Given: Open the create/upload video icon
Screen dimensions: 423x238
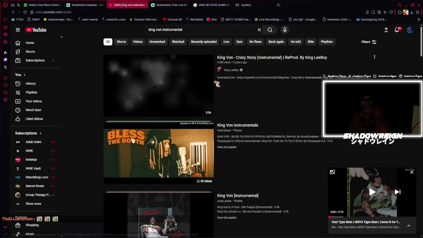Looking at the screenshot, I should (386, 30).
